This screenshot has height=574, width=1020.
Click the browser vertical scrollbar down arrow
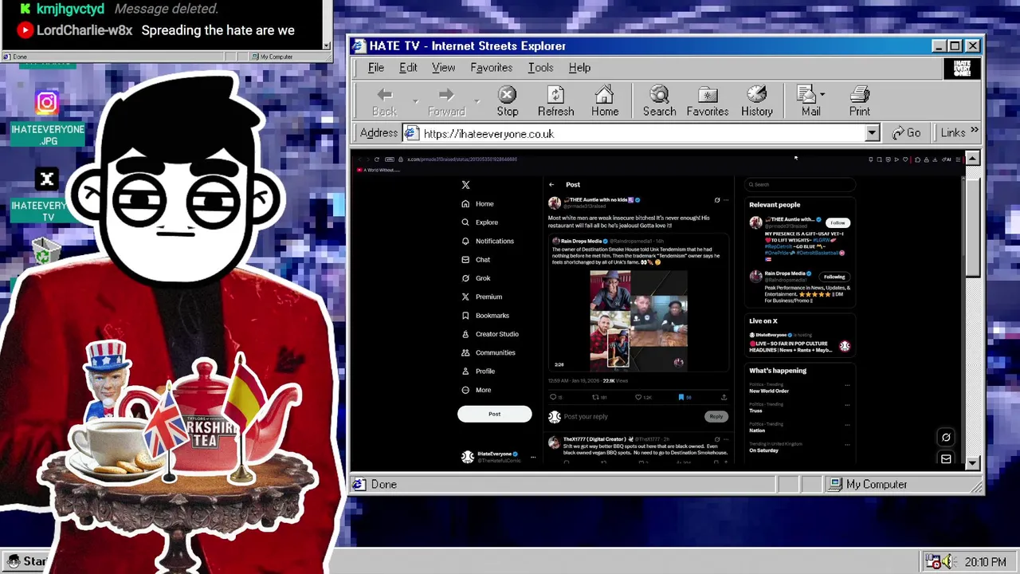pyautogui.click(x=972, y=463)
